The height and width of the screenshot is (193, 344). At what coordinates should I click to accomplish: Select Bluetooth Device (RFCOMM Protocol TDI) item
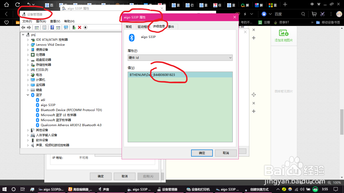coord(71,110)
